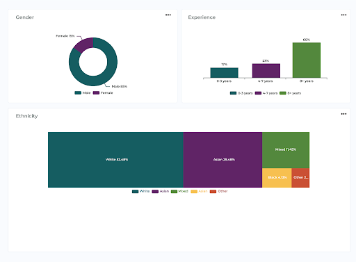The width and height of the screenshot is (356, 262).
Task: Click the yellow legend swatch in Ethnicity chart
Action: pyautogui.click(x=194, y=191)
